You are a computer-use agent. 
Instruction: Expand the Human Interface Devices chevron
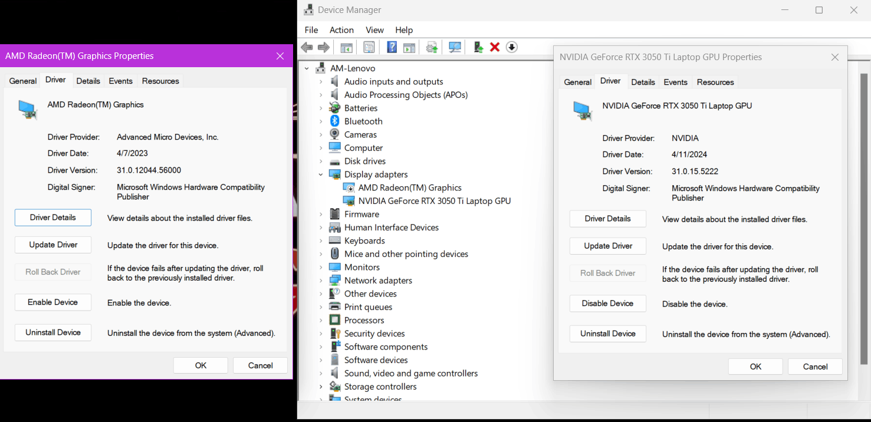tap(321, 228)
